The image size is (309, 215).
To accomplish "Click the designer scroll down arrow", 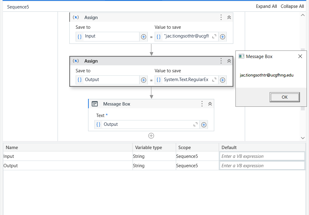I will (x=303, y=138).
